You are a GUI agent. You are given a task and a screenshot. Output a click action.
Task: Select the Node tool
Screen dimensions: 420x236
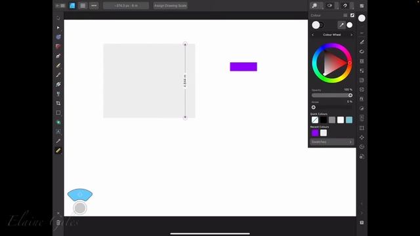(58, 28)
